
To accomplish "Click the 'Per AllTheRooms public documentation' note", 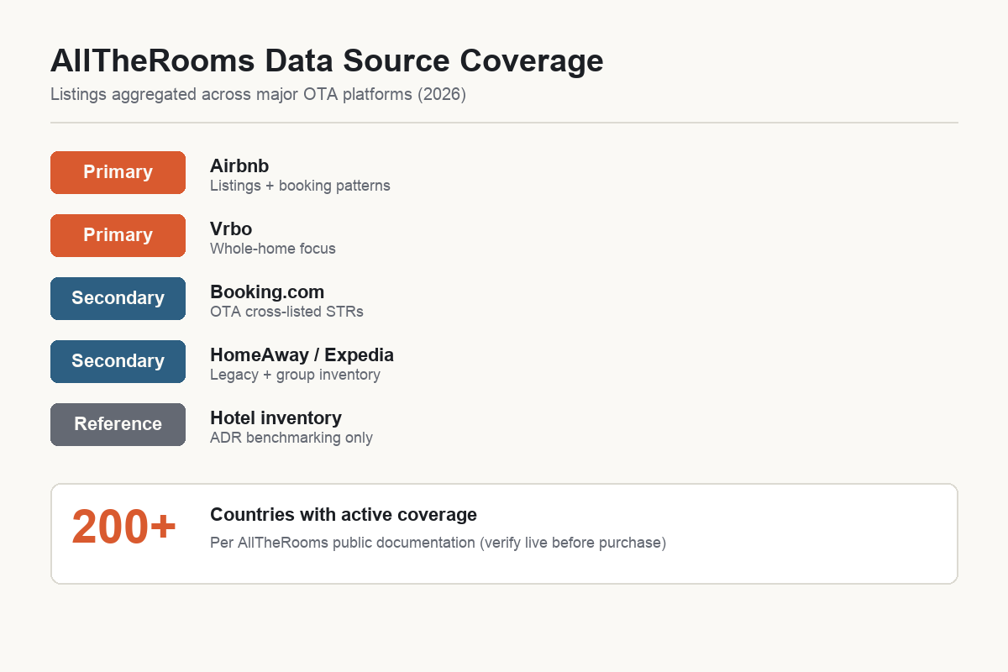I will tap(438, 543).
